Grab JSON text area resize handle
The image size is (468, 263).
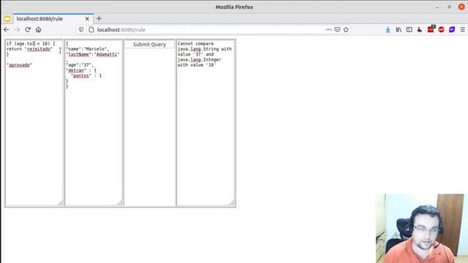pos(120,203)
